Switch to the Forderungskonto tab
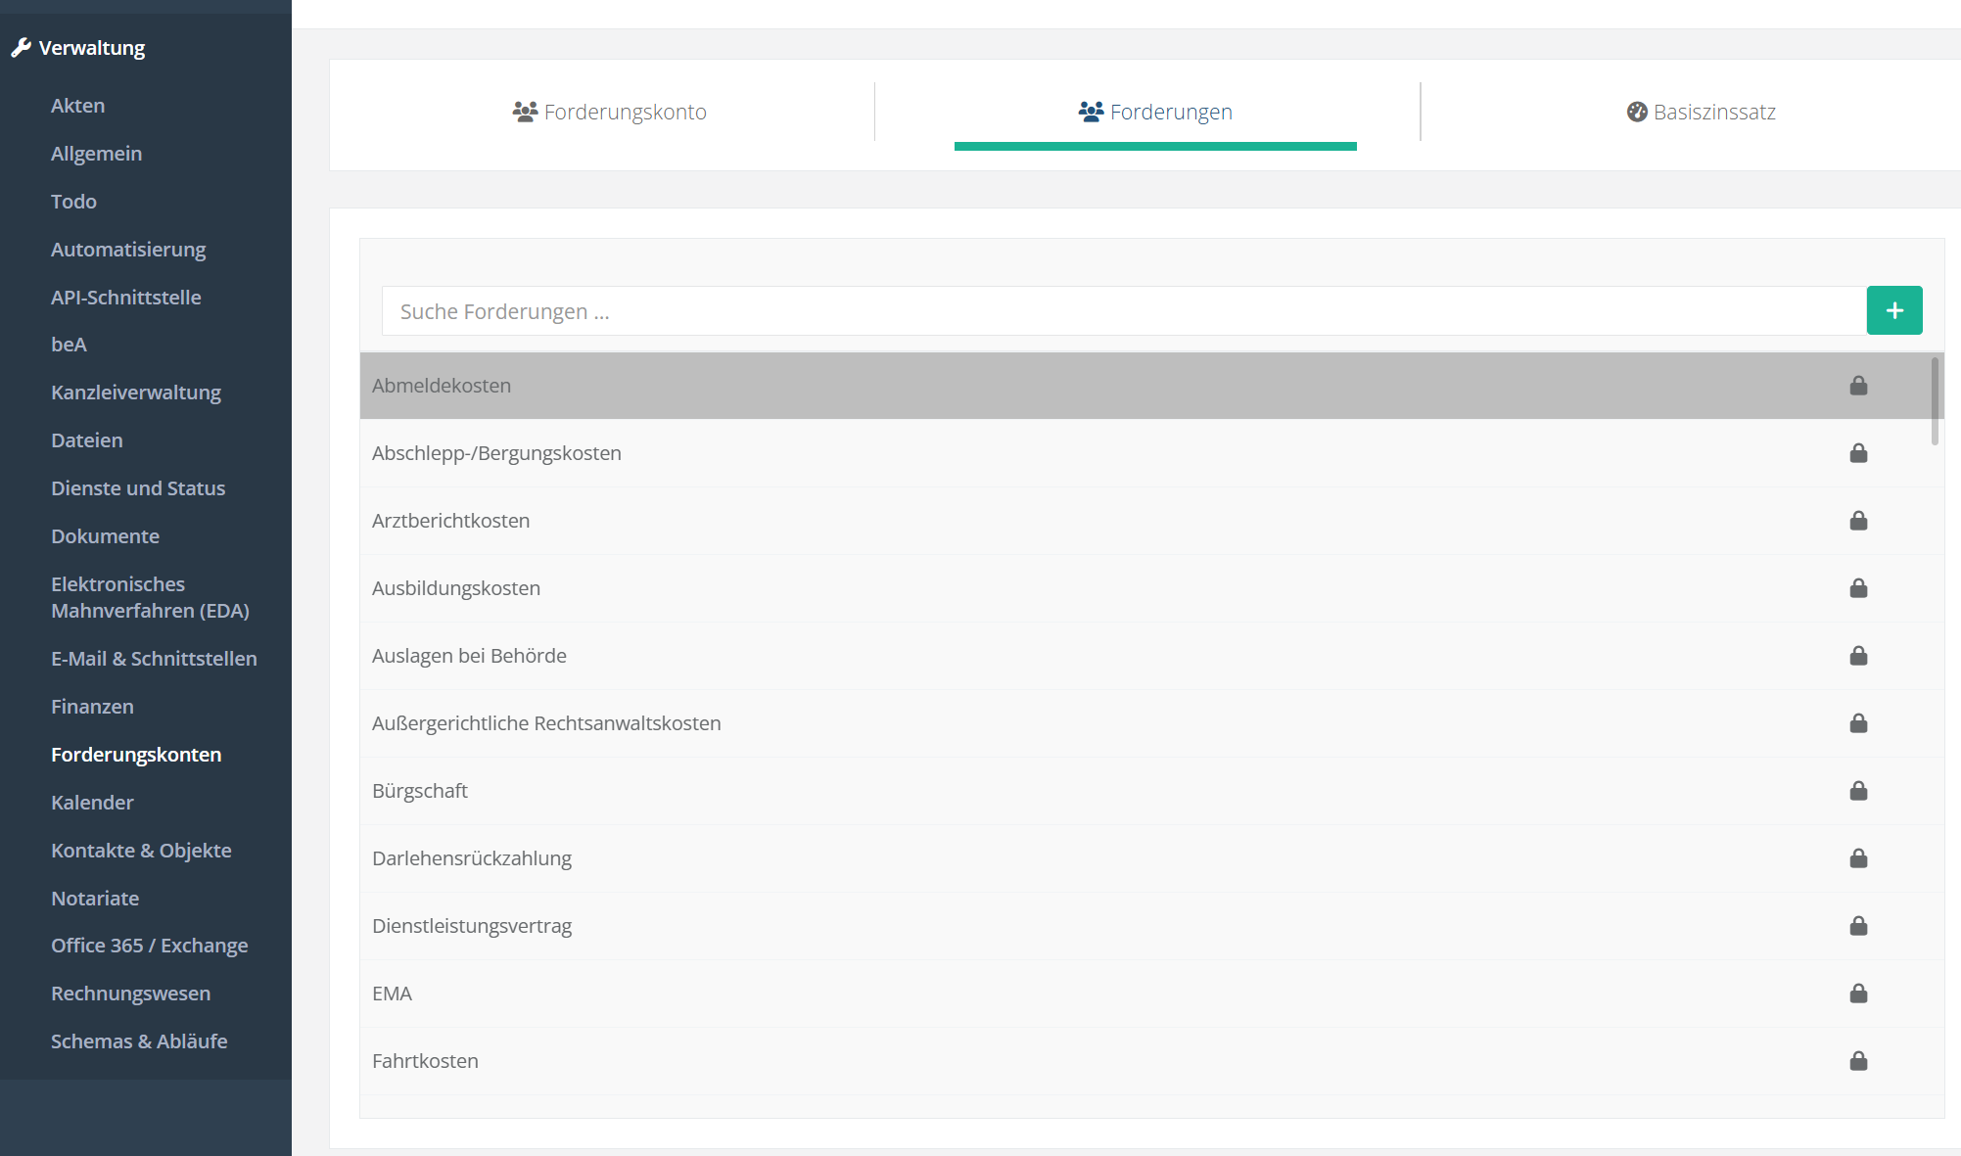Screen dimensions: 1961x1156 tap(609, 112)
